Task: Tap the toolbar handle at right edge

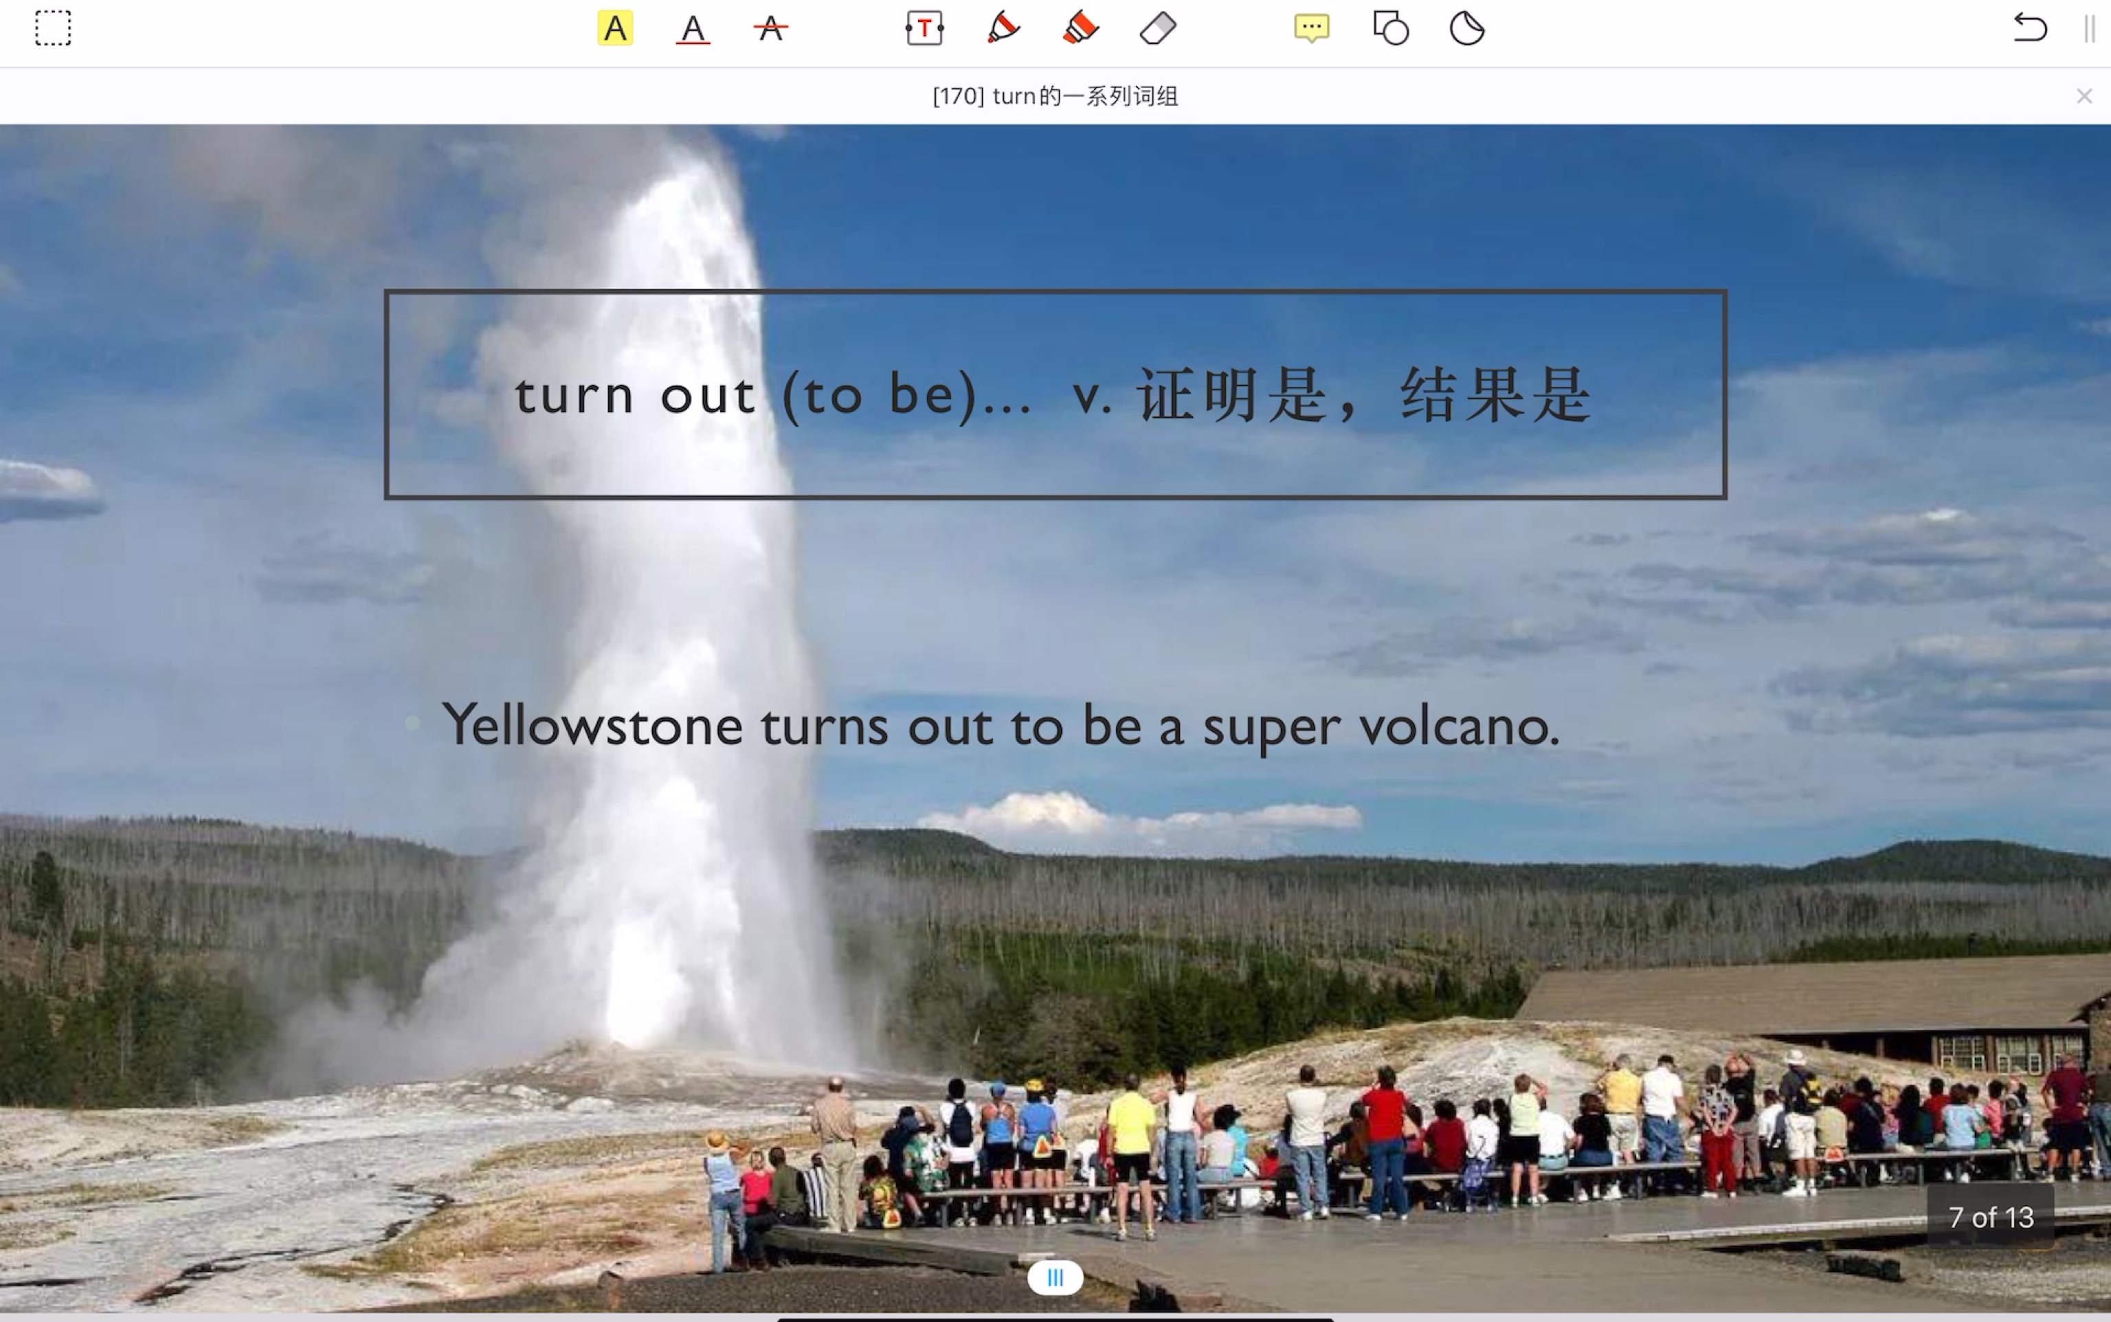Action: pos(2090,28)
